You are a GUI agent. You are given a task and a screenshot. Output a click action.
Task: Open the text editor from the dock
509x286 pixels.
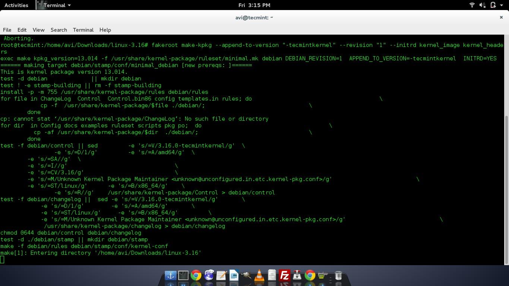click(x=221, y=276)
